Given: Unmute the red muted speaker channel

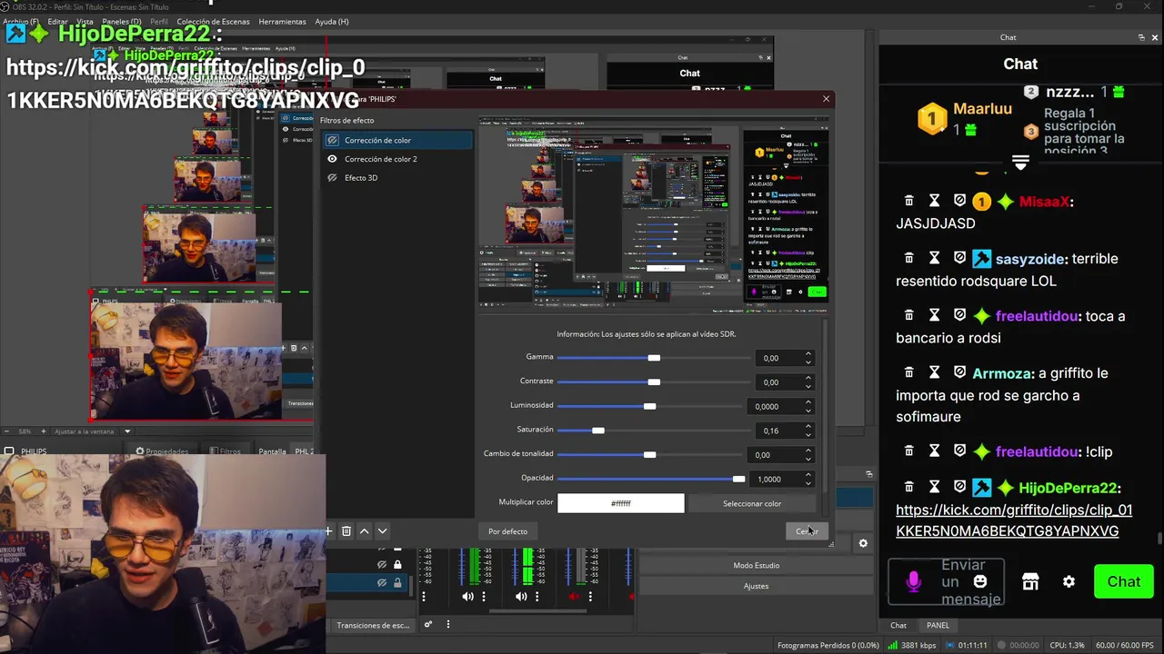Looking at the screenshot, I should [573, 597].
